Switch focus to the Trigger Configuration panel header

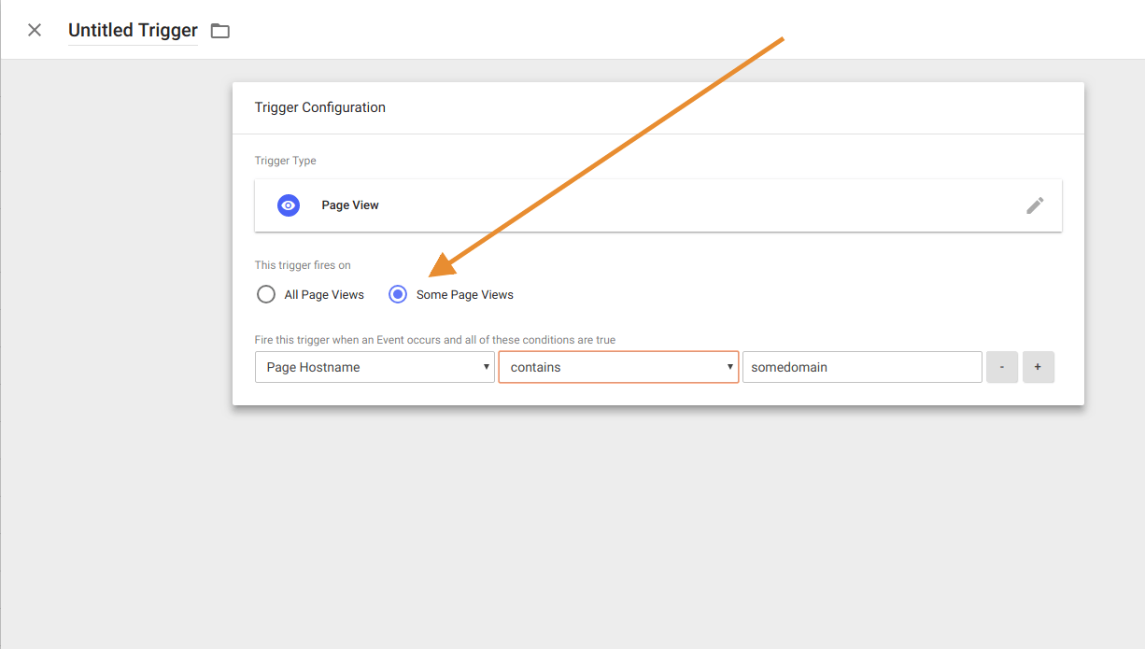320,106
